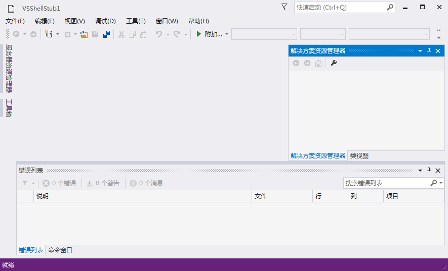Sort by the 行 column header
The height and width of the screenshot is (271, 448).
coord(331,196)
